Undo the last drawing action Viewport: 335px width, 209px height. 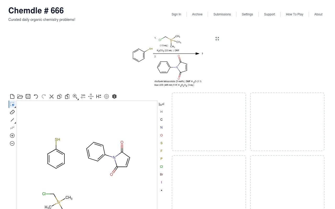click(x=36, y=96)
